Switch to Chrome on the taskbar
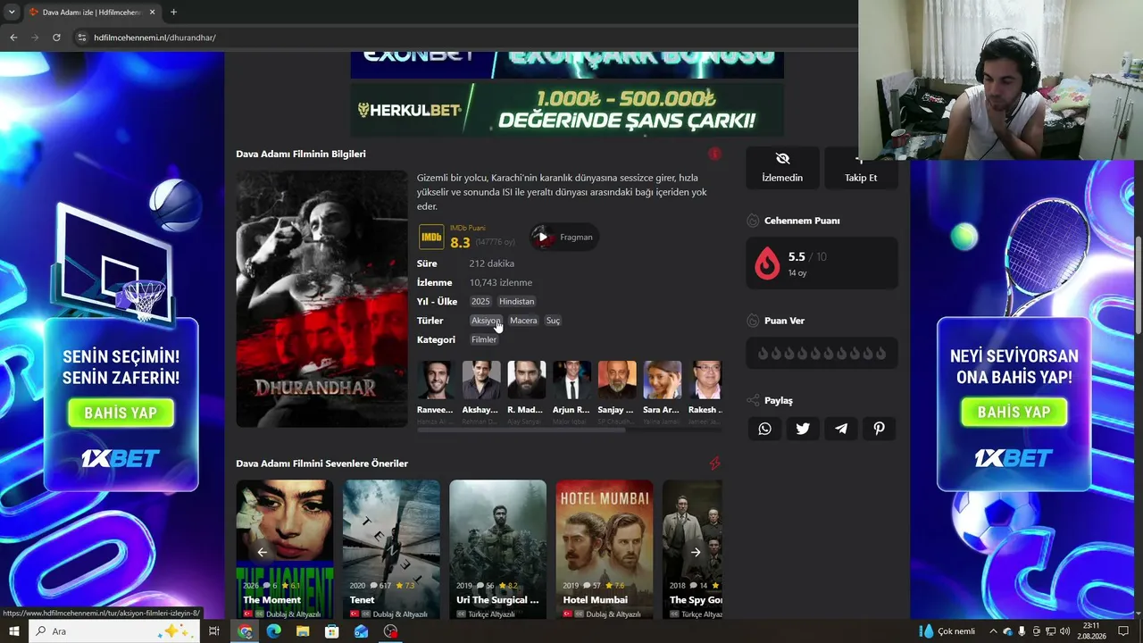1143x643 pixels. (x=245, y=631)
